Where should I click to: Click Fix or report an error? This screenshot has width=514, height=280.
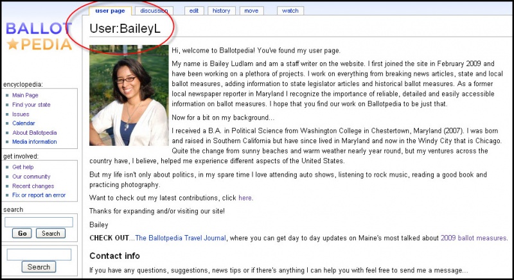pyautogui.click(x=39, y=195)
